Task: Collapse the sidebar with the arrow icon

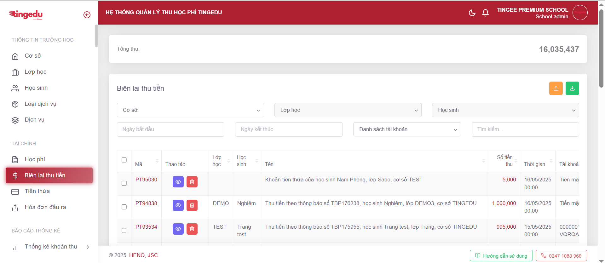Action: click(x=87, y=15)
